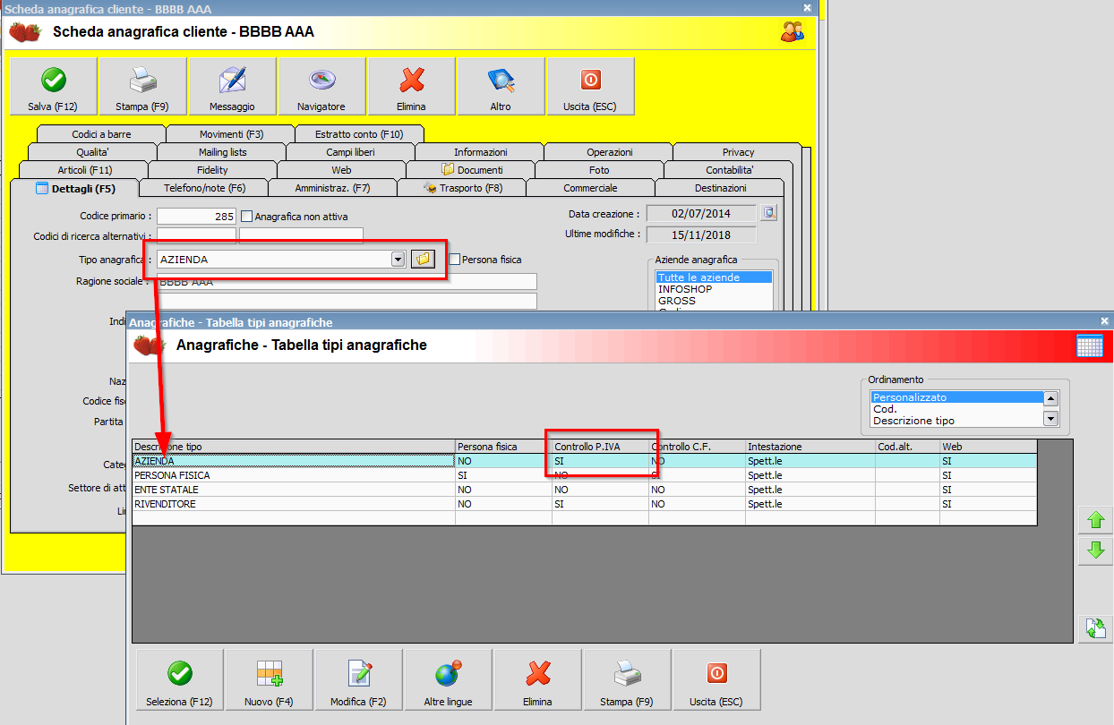Click icon beside Data creazione field
This screenshot has height=725, width=1114.
click(768, 213)
